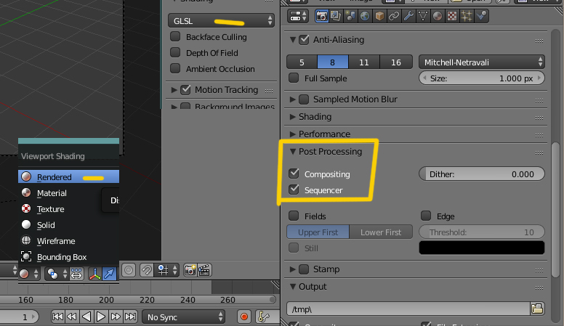Select Wireframe viewport shading
Screen dimensions: 564x326
(x=69, y=241)
